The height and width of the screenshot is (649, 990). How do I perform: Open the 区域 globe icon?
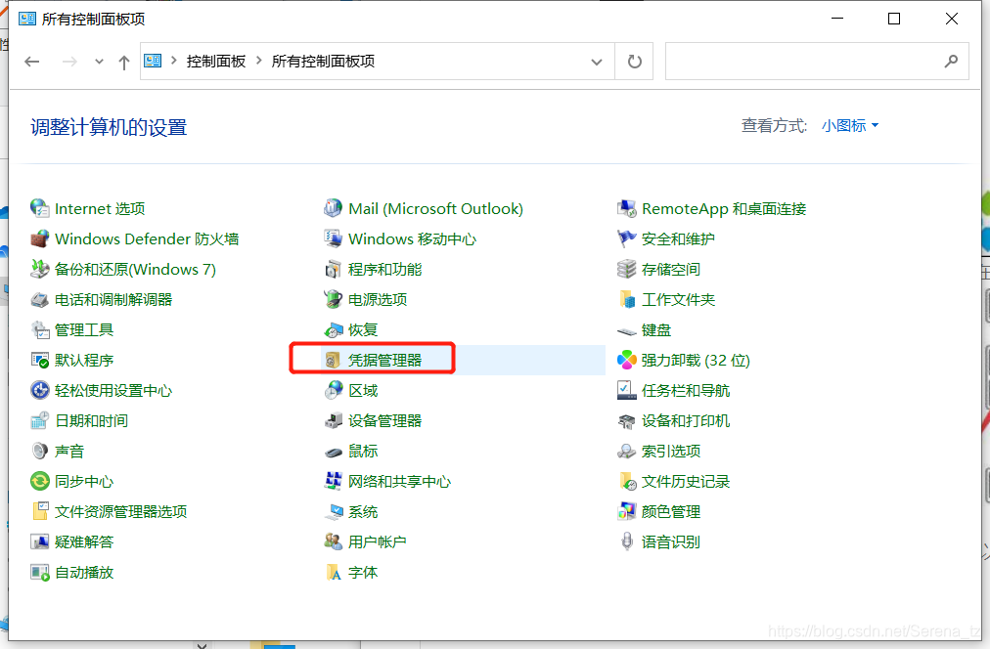334,390
